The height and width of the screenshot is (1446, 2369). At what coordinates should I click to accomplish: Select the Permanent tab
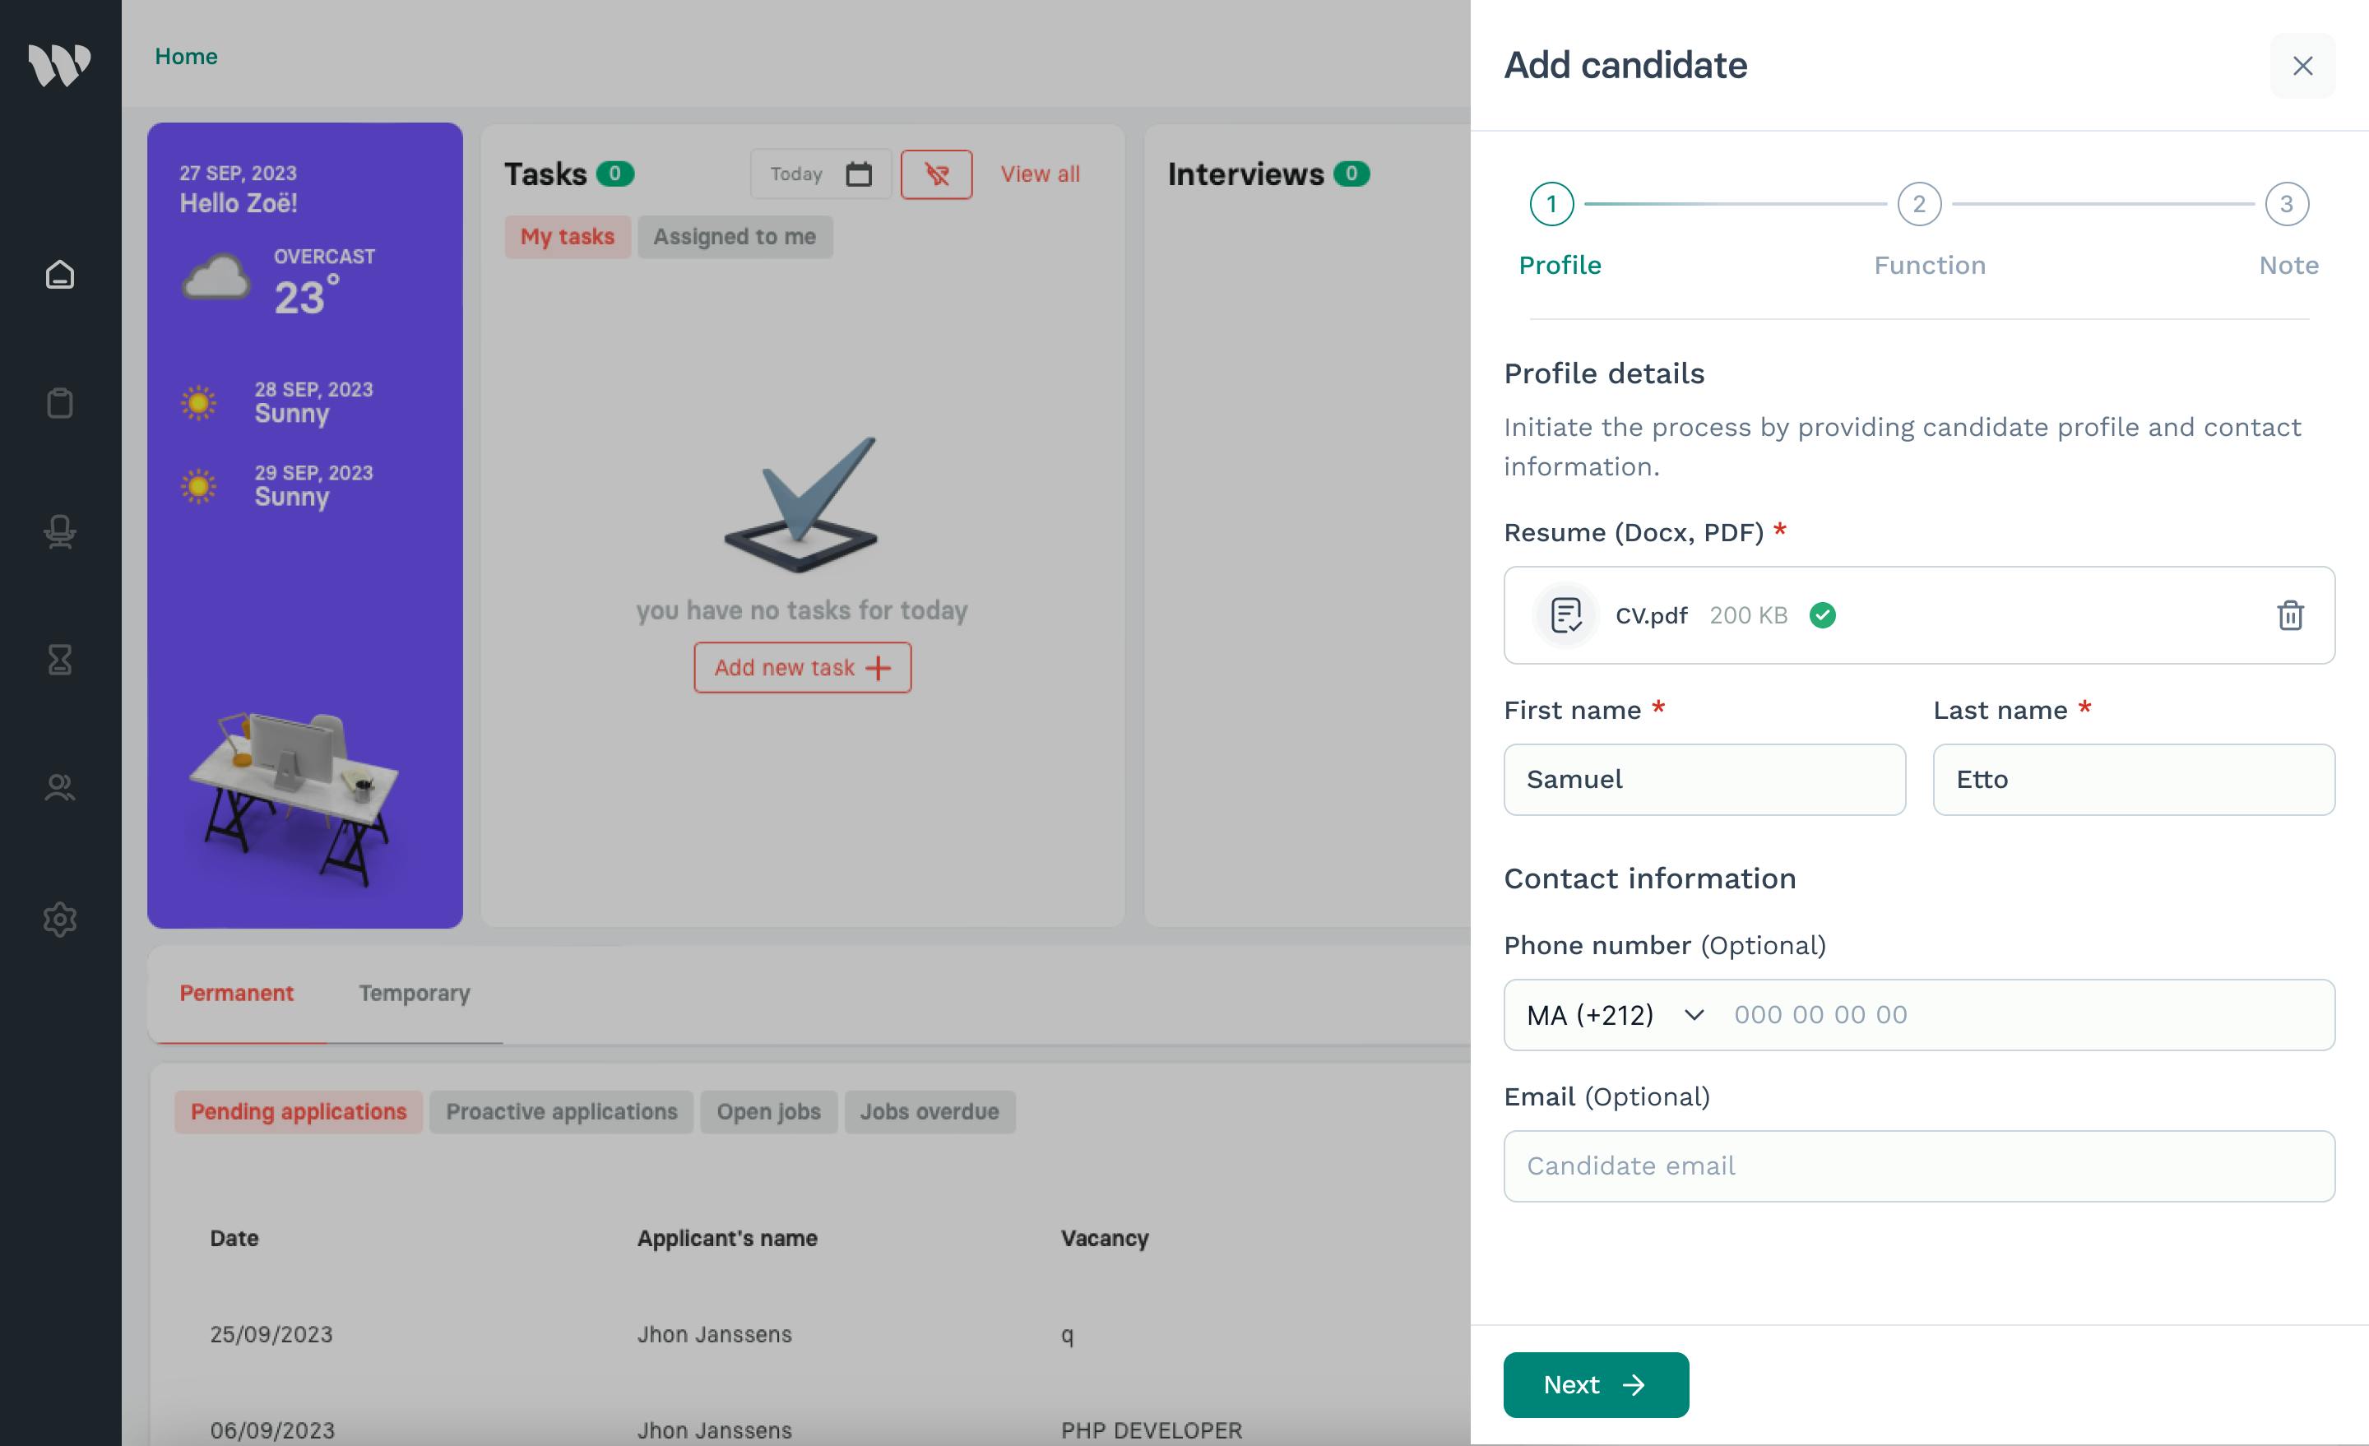click(x=237, y=993)
